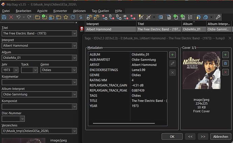
Task: Add a metadata field with green plus
Action: (172, 55)
